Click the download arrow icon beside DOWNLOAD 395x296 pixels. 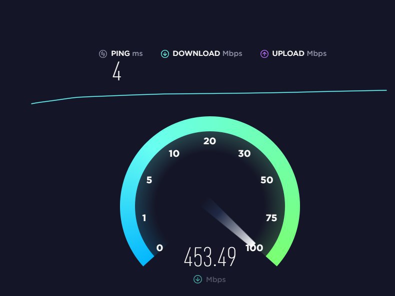165,53
